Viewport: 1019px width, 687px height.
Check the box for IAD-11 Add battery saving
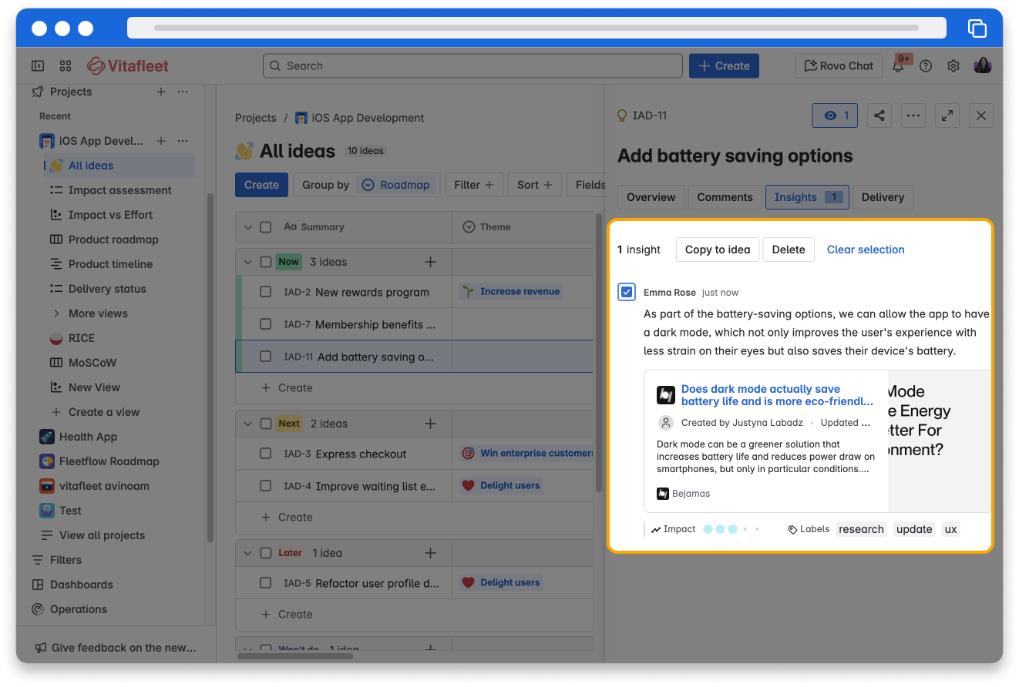(x=266, y=357)
